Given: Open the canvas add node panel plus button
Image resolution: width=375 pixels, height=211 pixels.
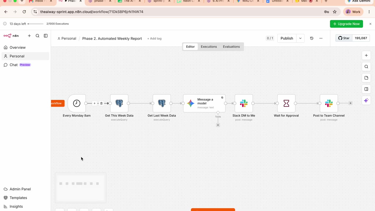Looking at the screenshot, I should 366,55.
